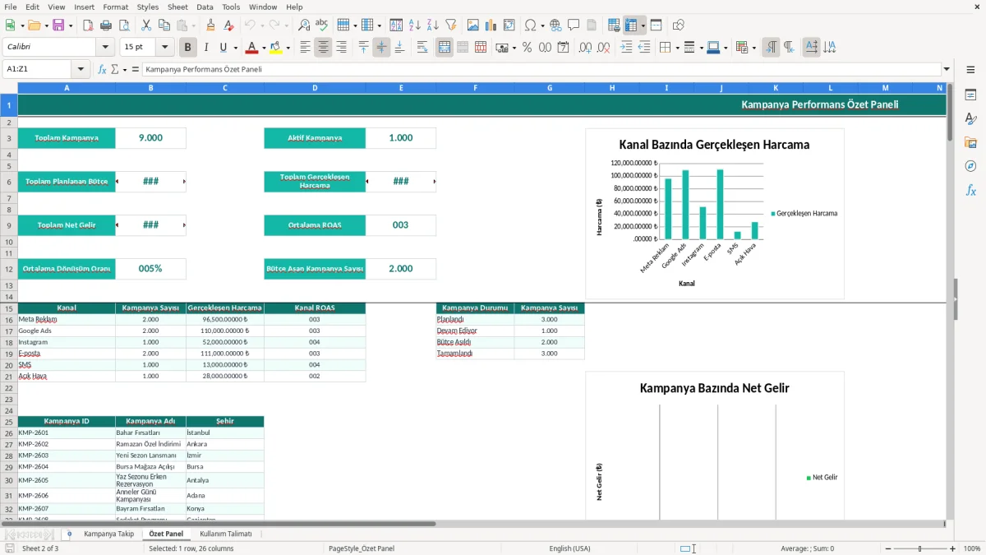Switch to the Kampanya Takip sheet tab
The height and width of the screenshot is (555, 986).
coord(108,534)
